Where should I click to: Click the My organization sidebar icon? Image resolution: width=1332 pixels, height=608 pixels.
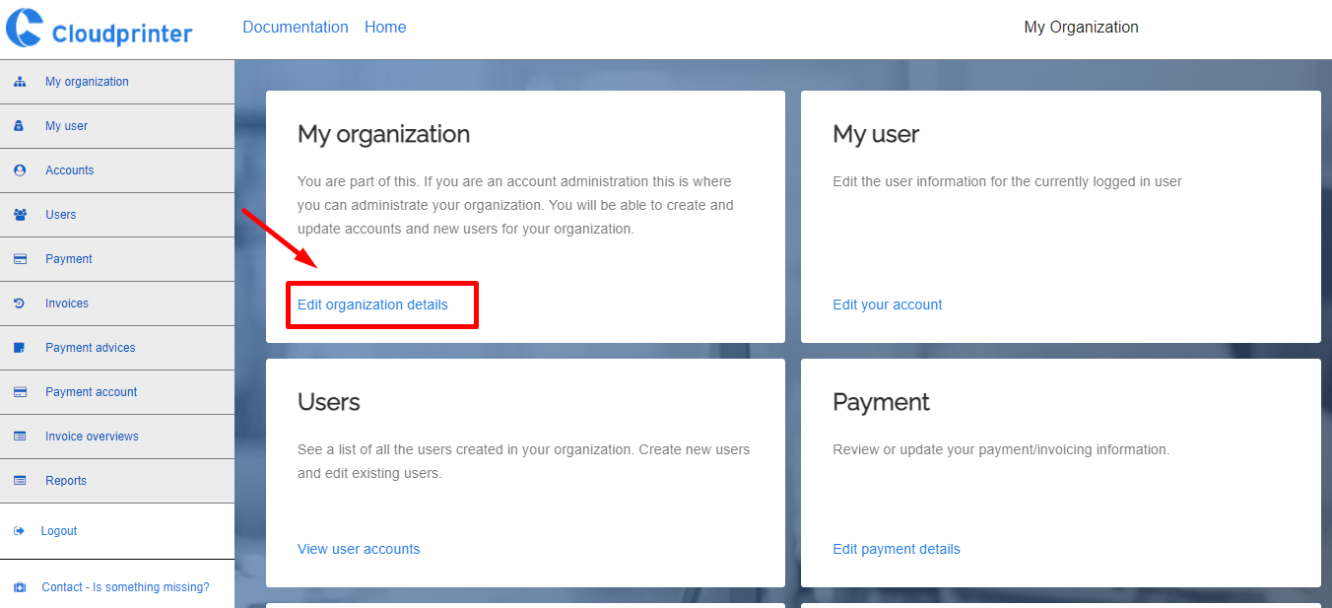[x=20, y=82]
